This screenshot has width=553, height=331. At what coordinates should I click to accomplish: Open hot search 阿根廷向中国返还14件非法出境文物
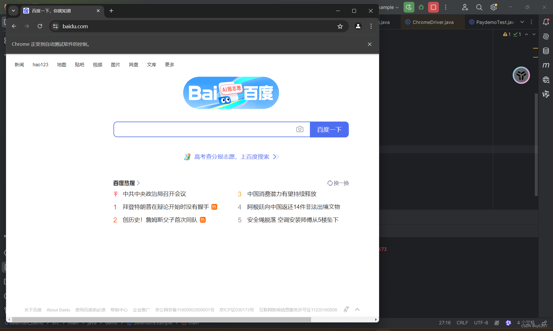click(293, 207)
